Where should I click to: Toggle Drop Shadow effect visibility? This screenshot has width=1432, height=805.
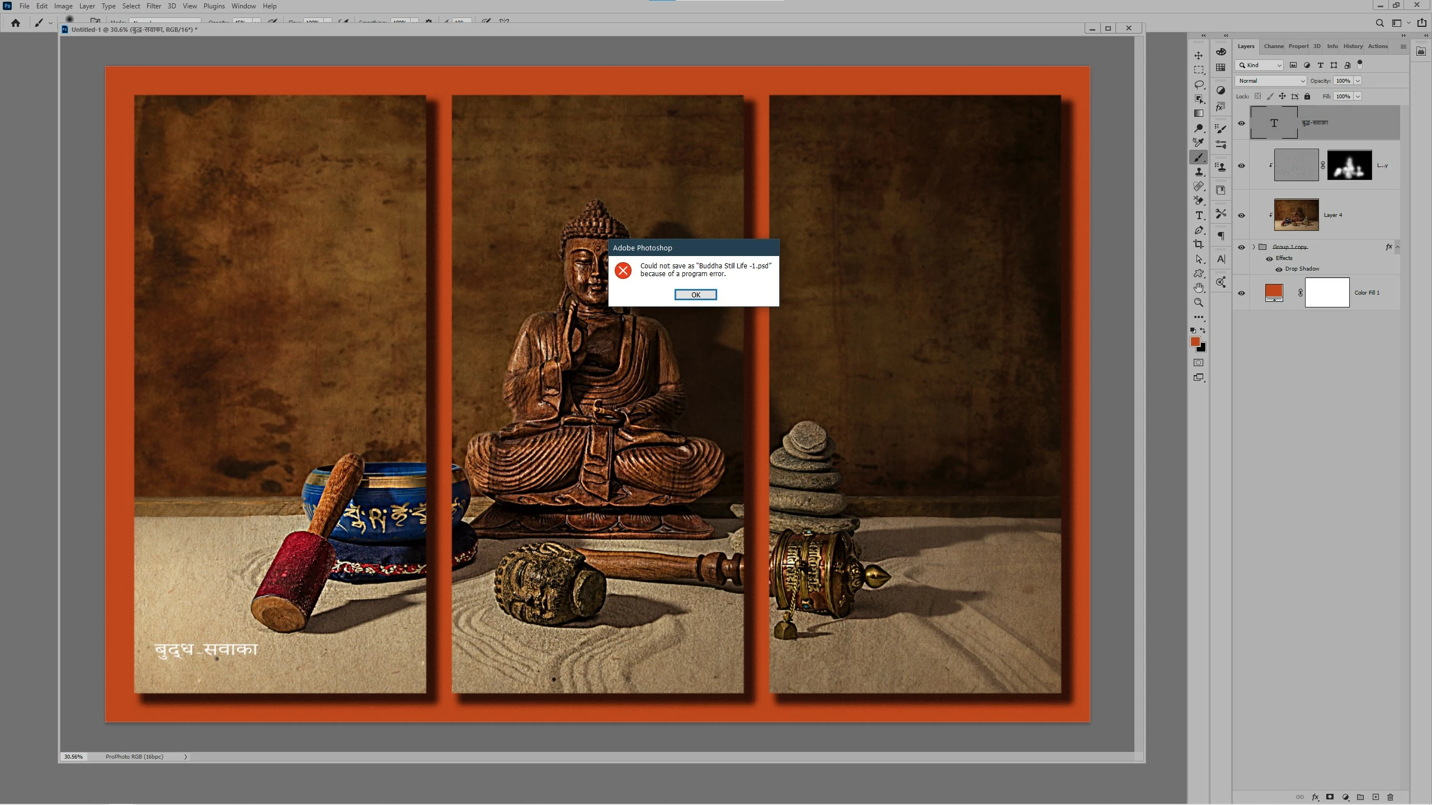(1279, 269)
